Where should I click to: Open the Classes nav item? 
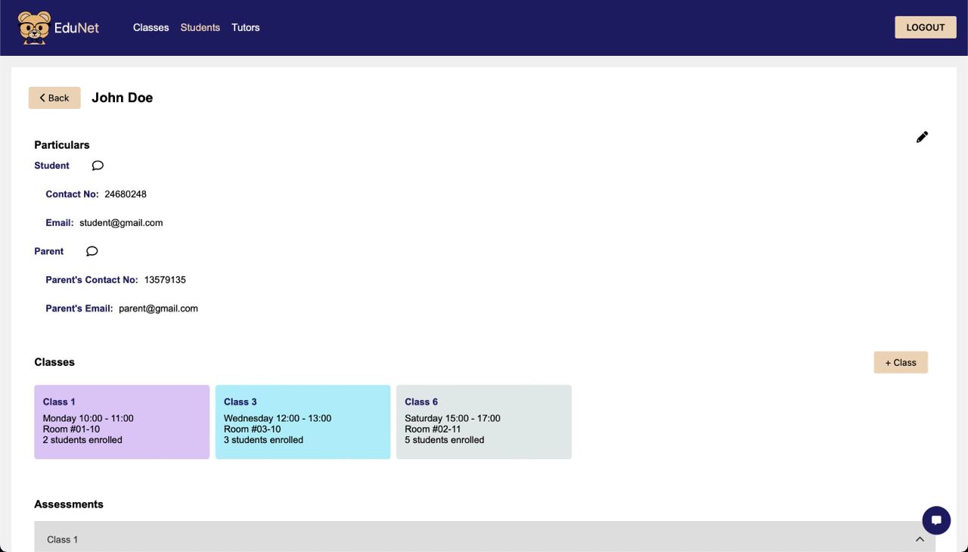pos(151,27)
